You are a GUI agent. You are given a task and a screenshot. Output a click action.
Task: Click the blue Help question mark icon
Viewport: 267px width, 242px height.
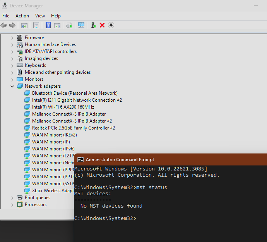click(48, 26)
